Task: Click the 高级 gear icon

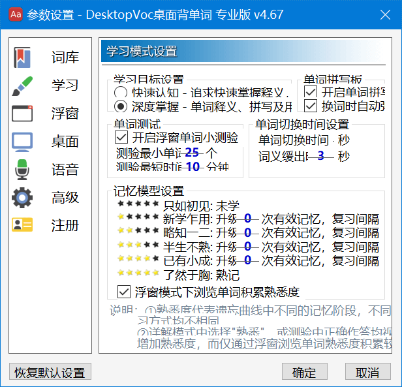Action: 22,198
